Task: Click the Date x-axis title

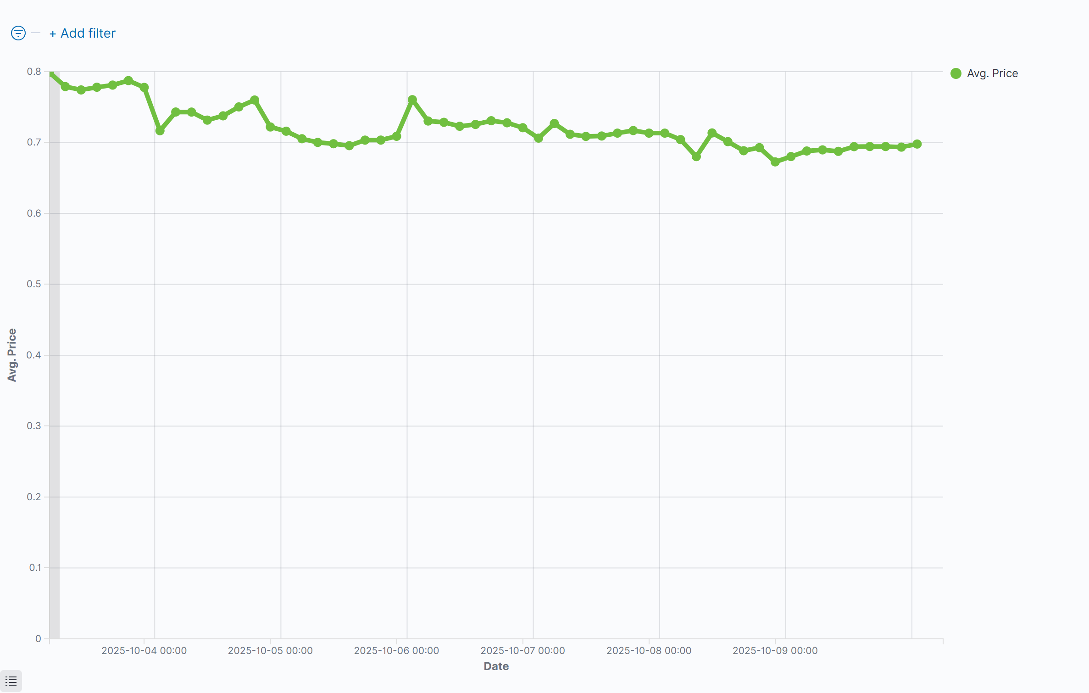Action: click(x=496, y=666)
